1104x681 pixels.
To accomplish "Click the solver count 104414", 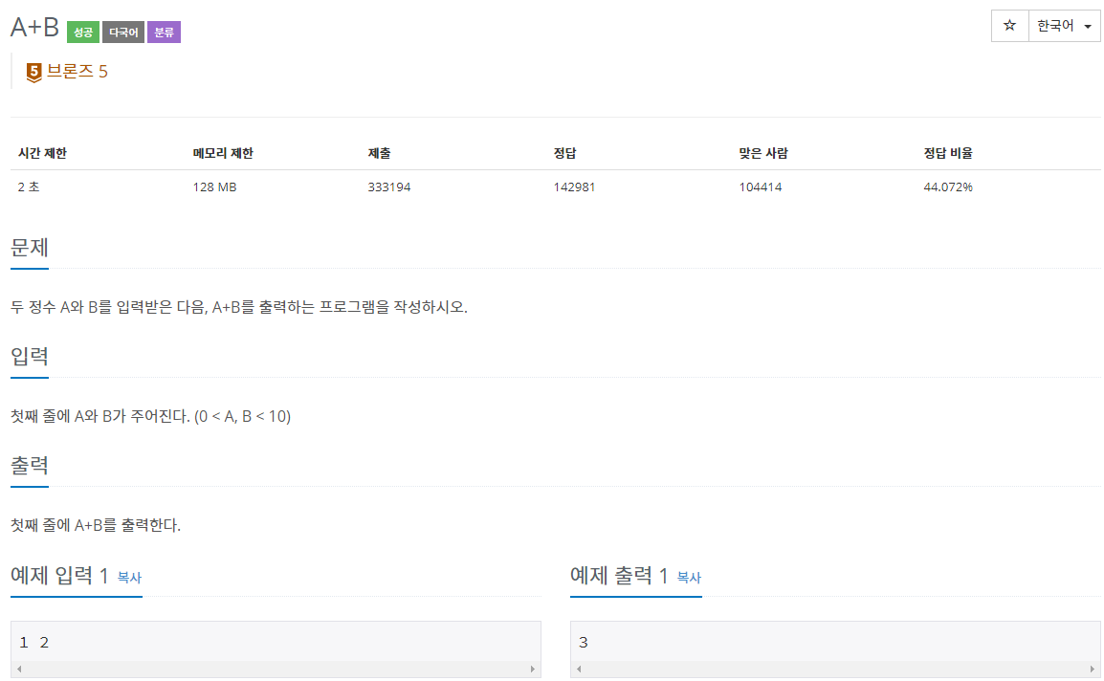I will tap(761, 187).
